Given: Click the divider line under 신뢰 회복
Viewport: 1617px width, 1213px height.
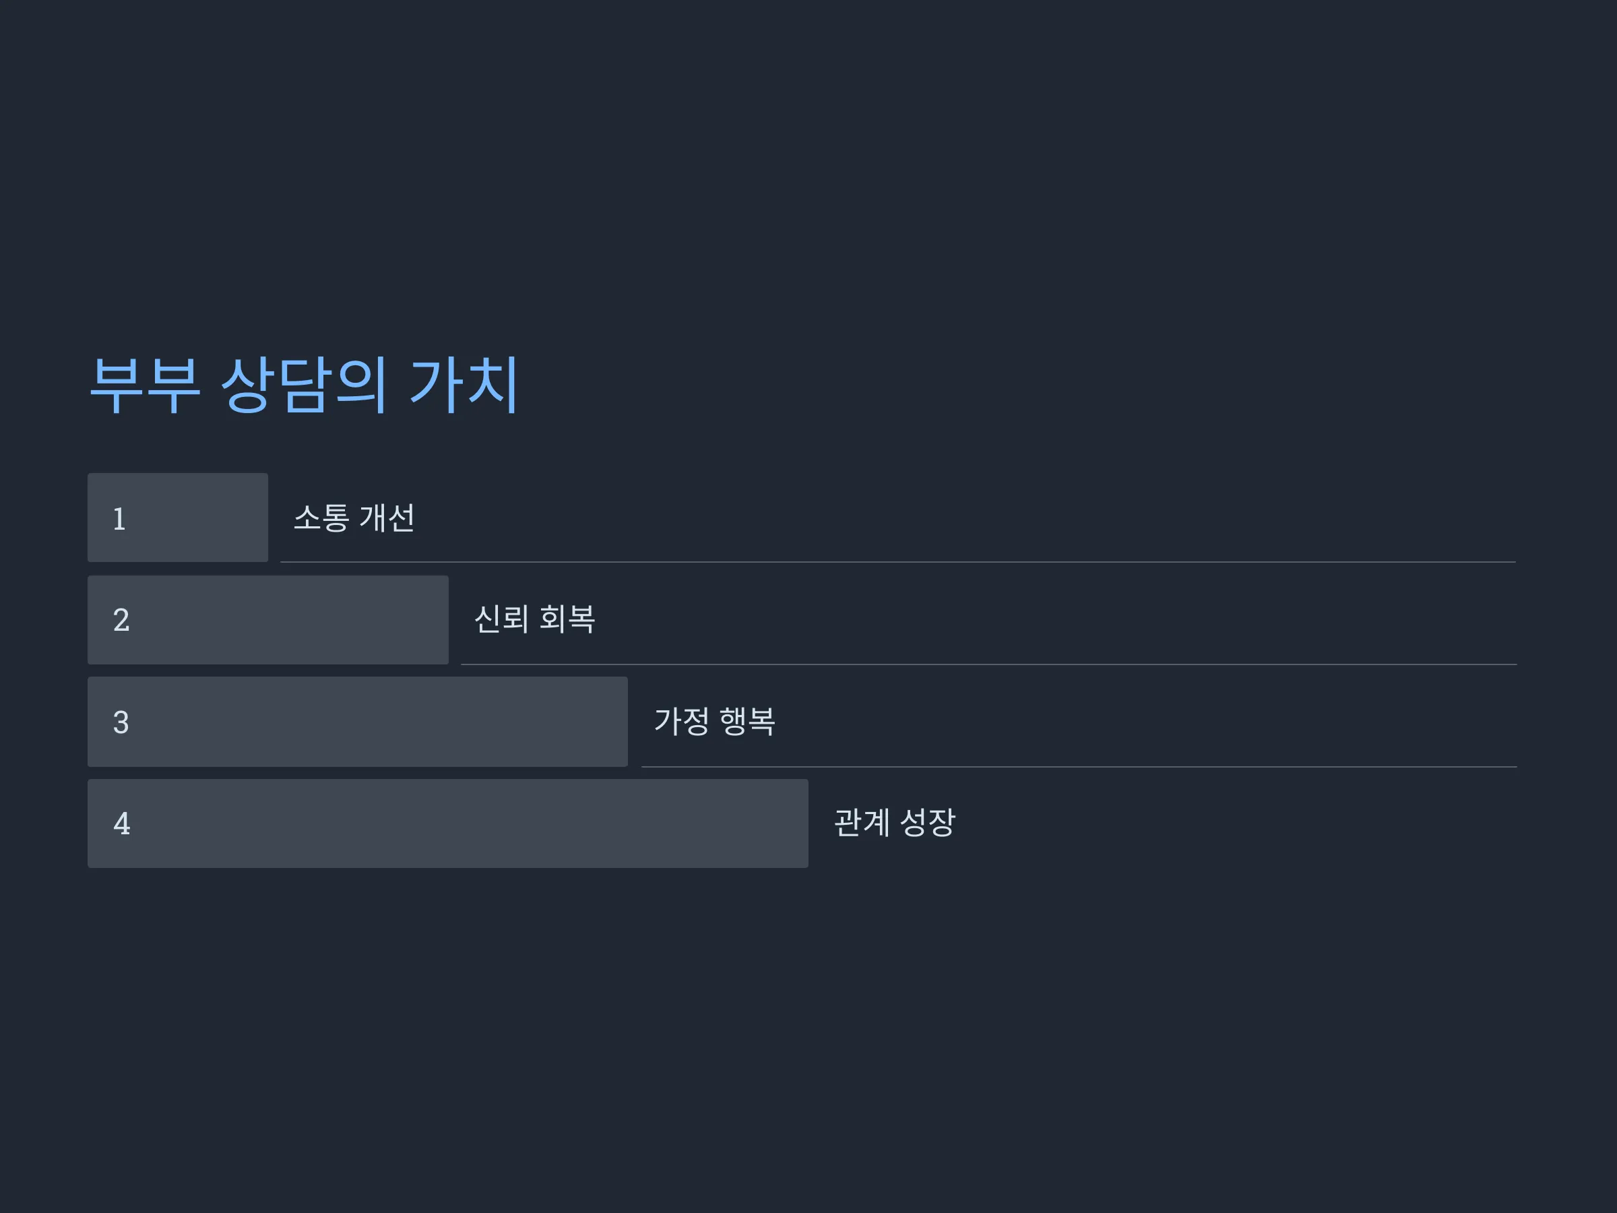Looking at the screenshot, I should 989,664.
